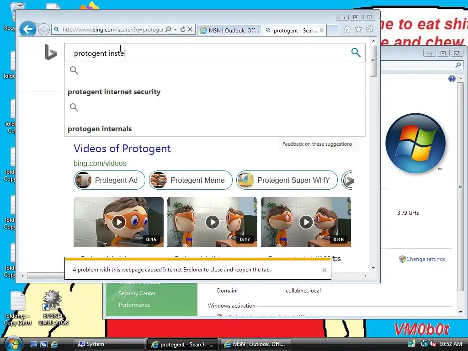
Task: Select the Protegent Ad filter chip
Action: tap(109, 180)
